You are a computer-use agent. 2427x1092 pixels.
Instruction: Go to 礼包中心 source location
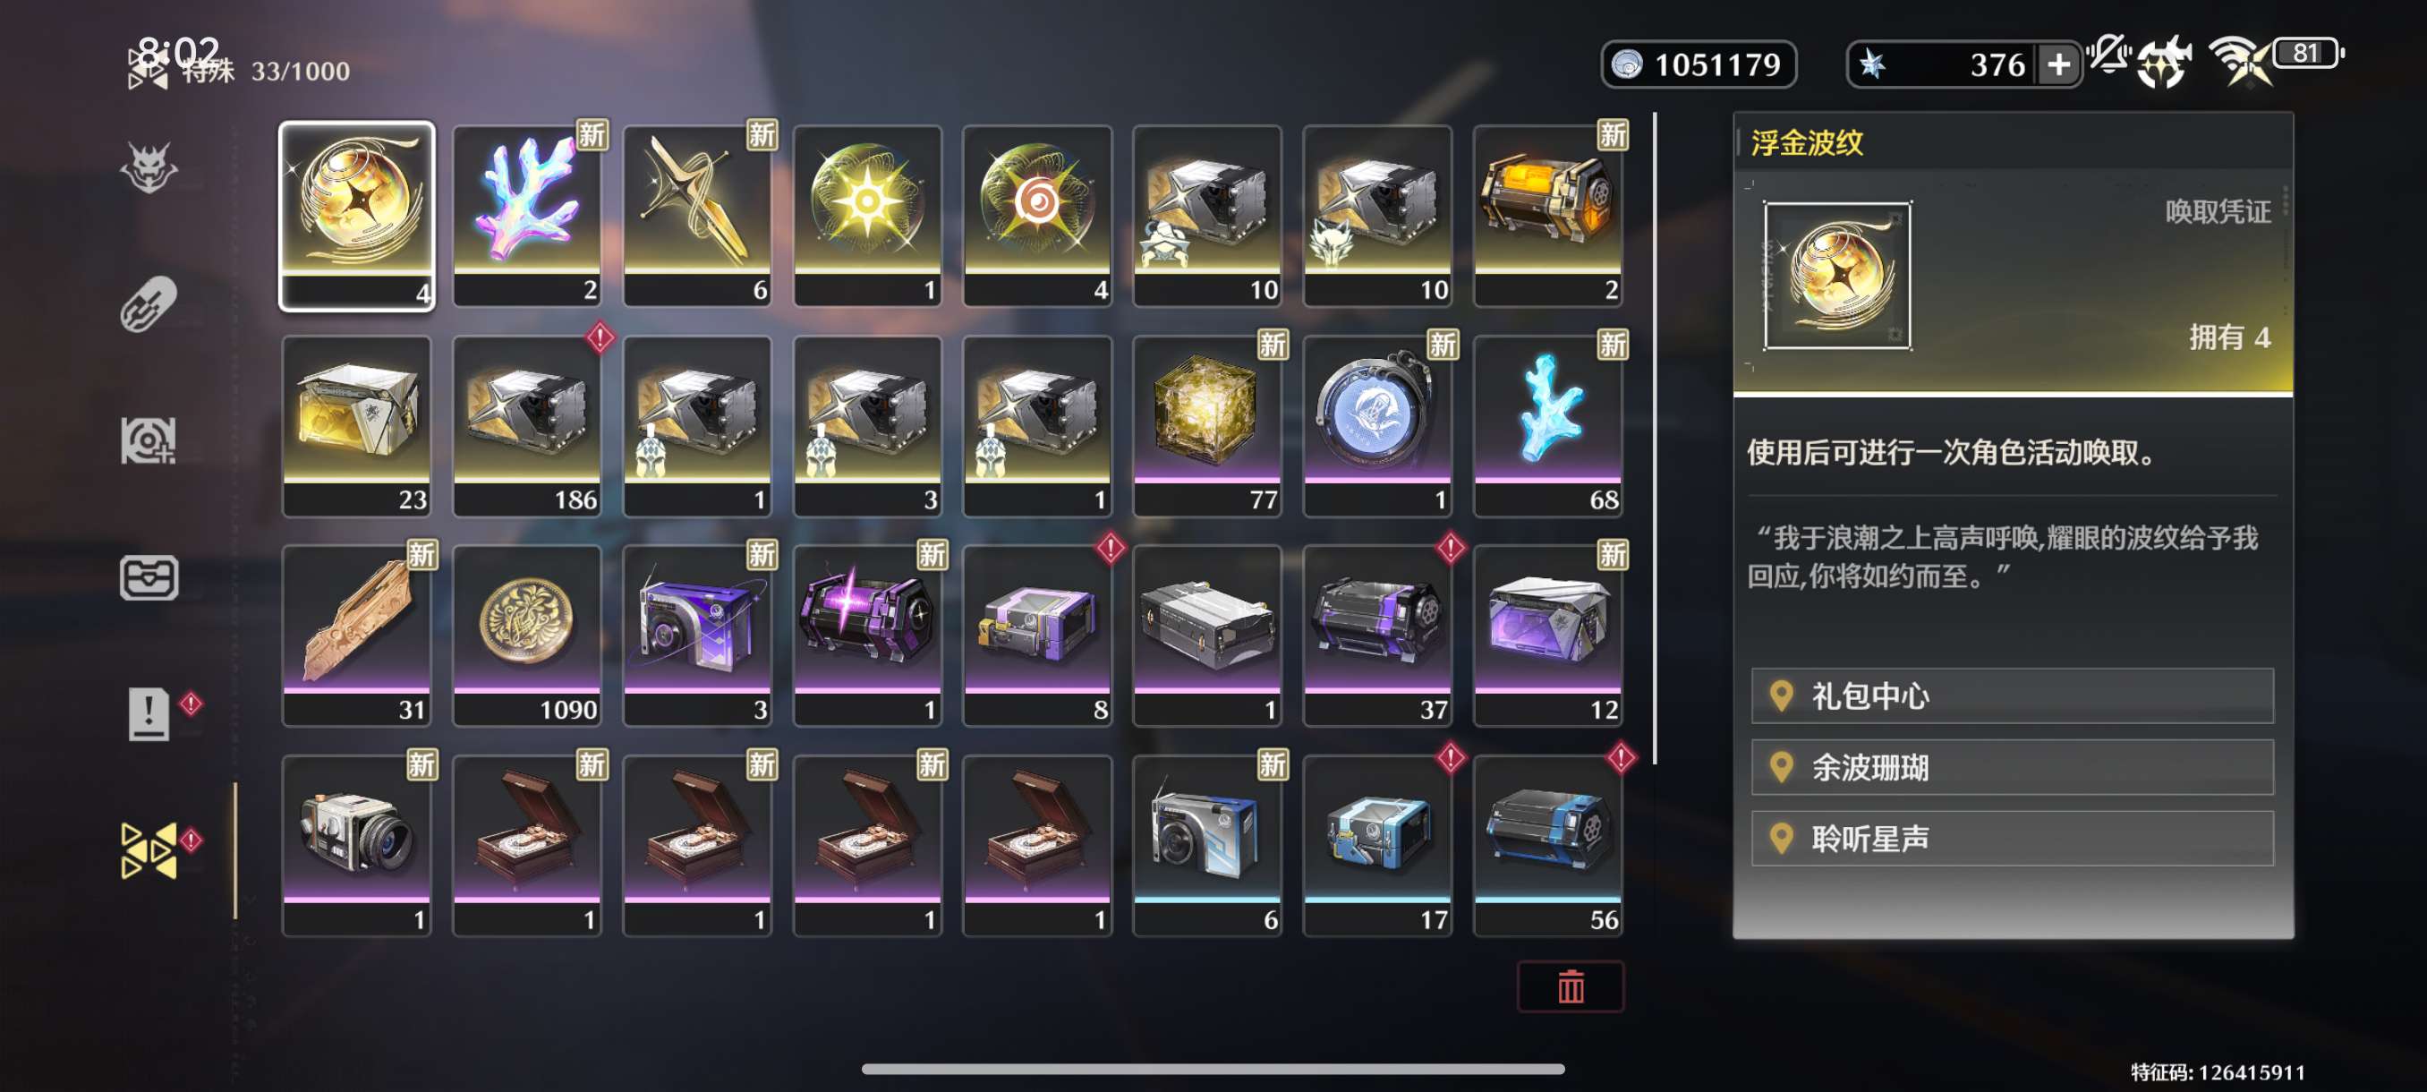point(2013,695)
